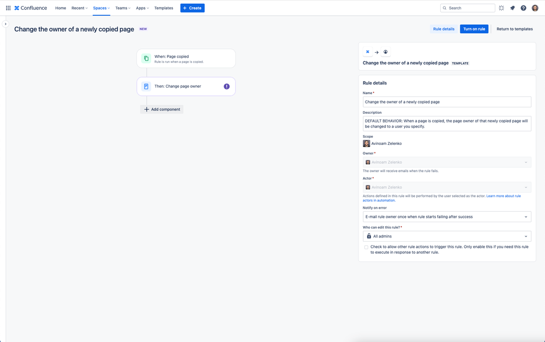Image resolution: width=545 pixels, height=342 pixels.
Task: Enable allow other rule actions checkbox
Action: 366,247
